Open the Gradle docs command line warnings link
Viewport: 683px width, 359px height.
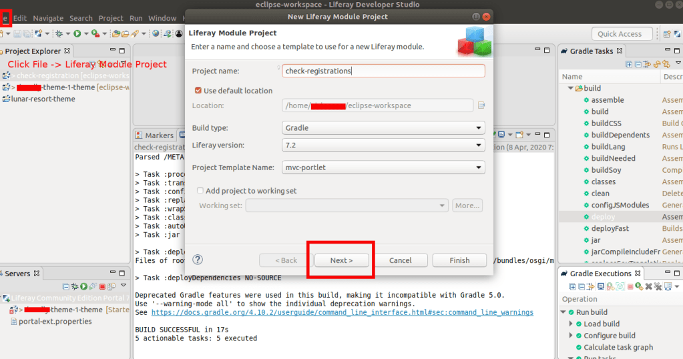(342, 312)
